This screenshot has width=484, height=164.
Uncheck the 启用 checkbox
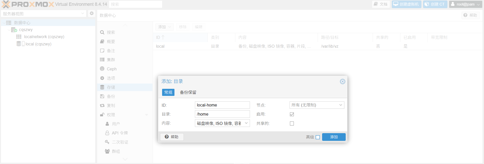pos(292,114)
